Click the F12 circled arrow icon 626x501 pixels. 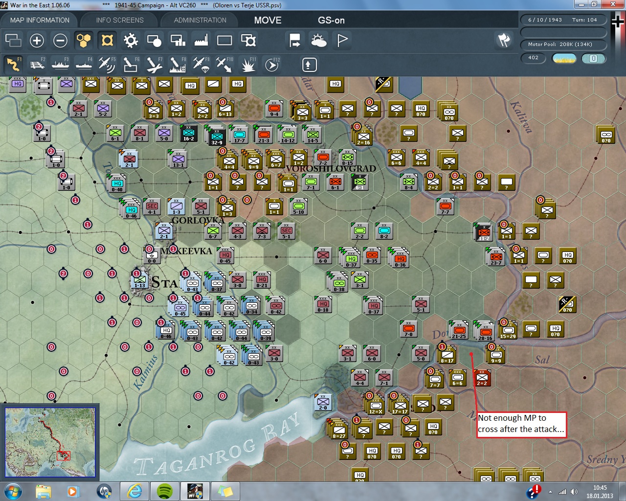pyautogui.click(x=272, y=65)
